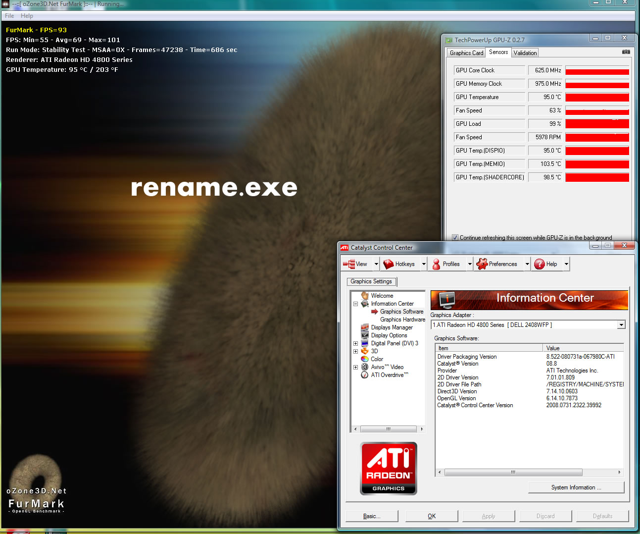Click the 5978 RPM fan speed value

(x=546, y=137)
